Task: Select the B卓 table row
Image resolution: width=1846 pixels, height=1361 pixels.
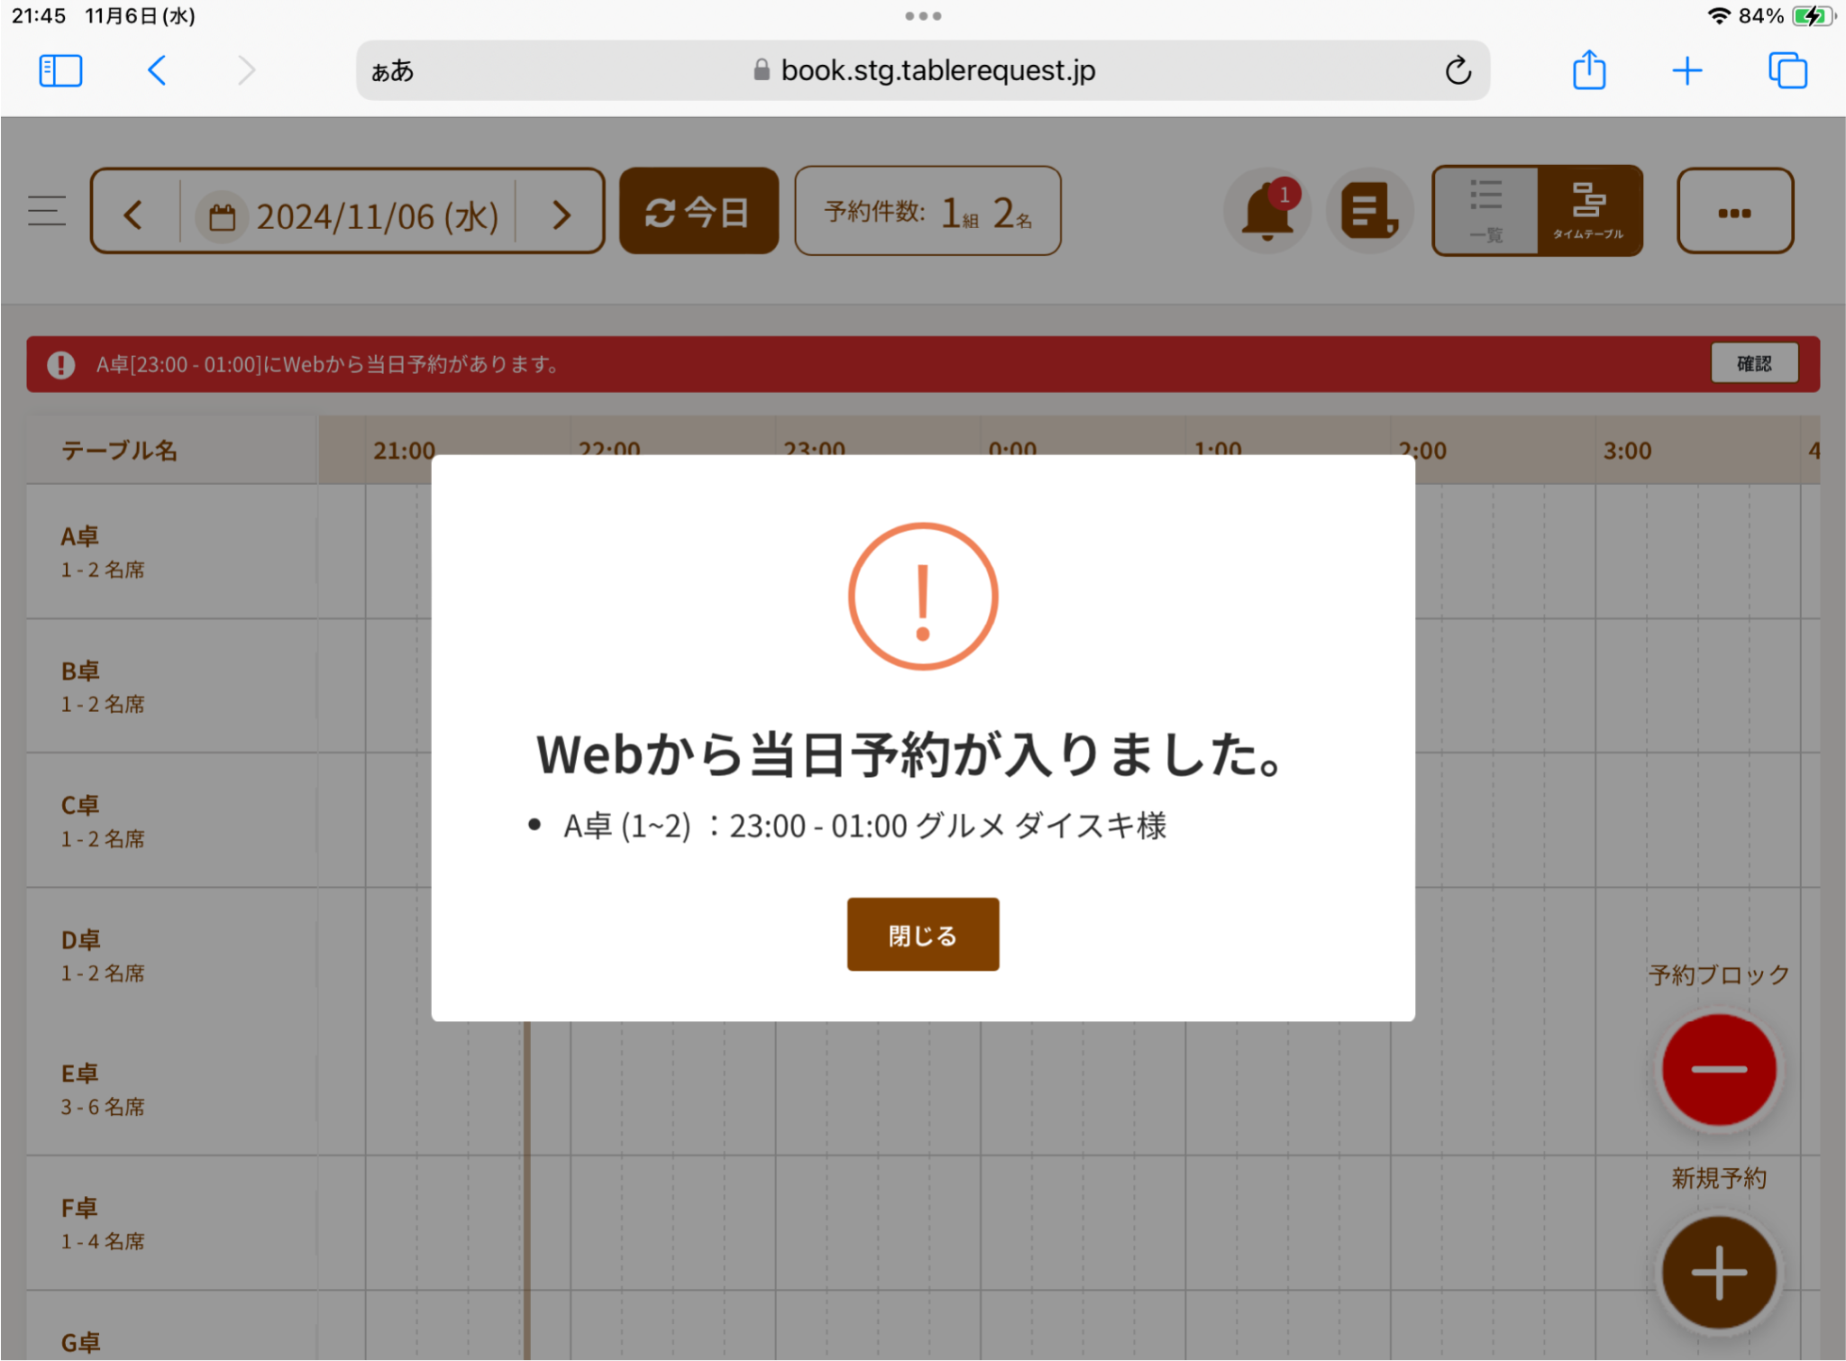Action: [x=172, y=686]
